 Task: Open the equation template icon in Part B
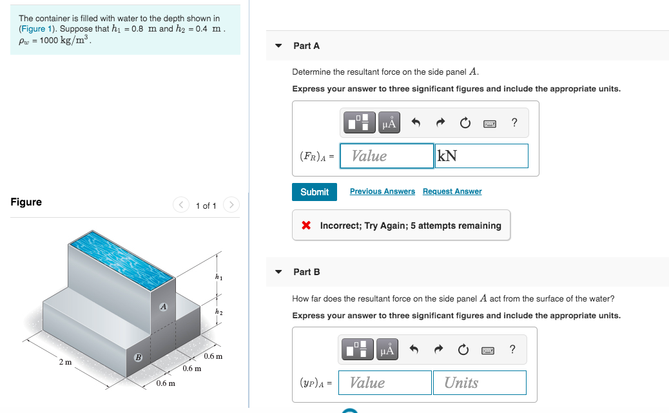pos(358,349)
